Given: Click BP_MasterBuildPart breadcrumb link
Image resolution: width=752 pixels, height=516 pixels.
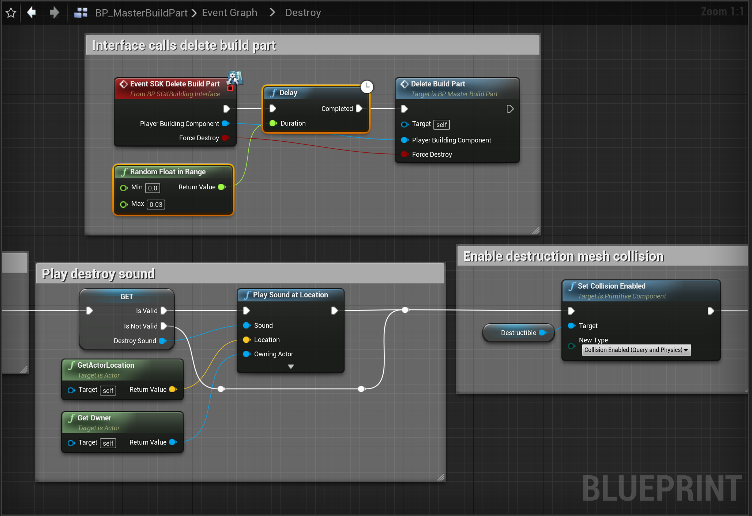Looking at the screenshot, I should point(141,13).
